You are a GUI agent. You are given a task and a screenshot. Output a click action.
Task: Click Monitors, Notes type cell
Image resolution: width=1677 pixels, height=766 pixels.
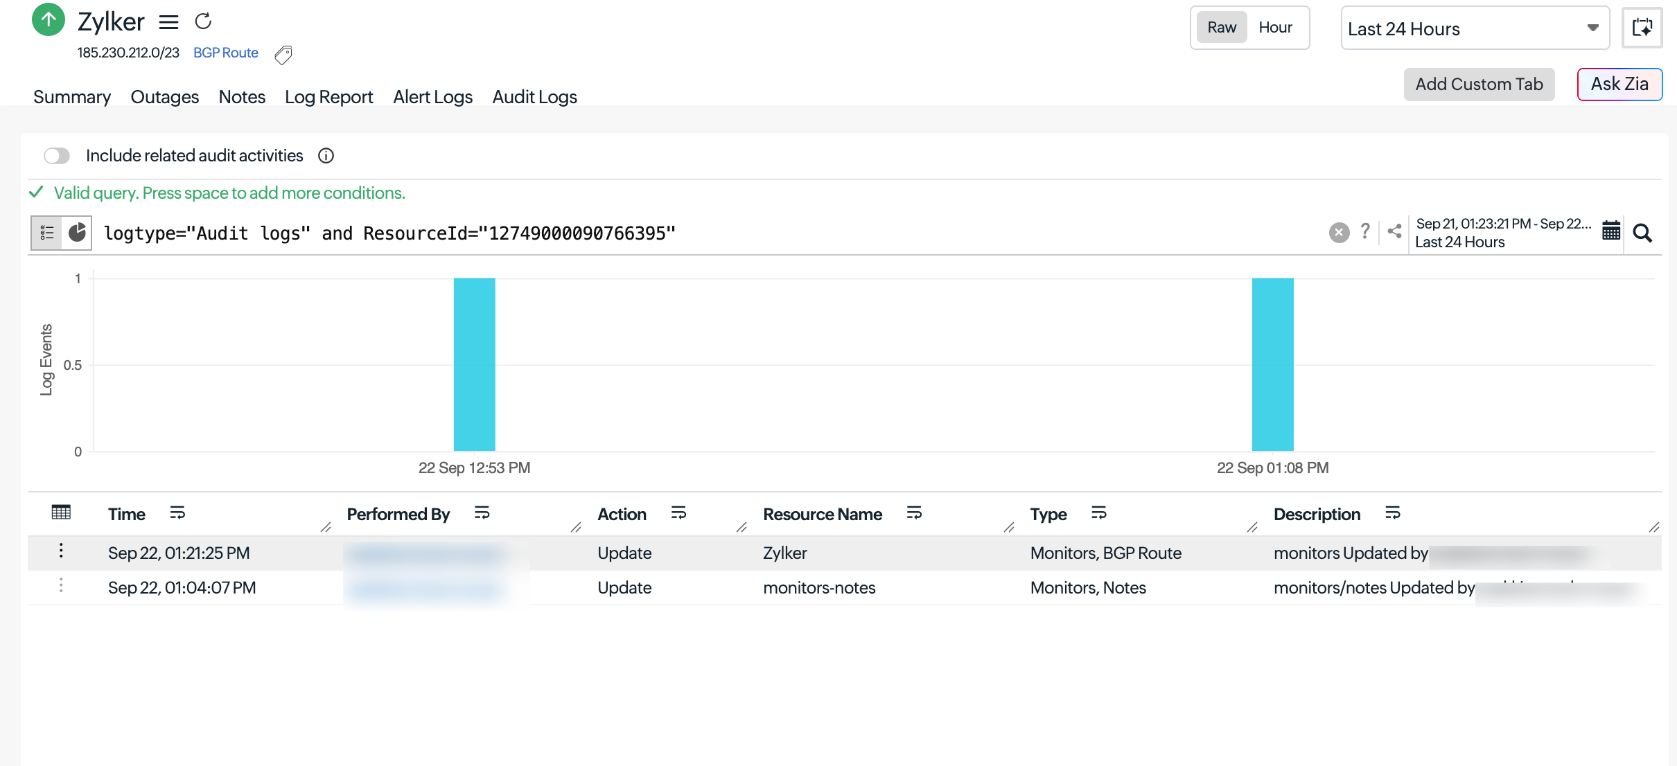[1088, 587]
